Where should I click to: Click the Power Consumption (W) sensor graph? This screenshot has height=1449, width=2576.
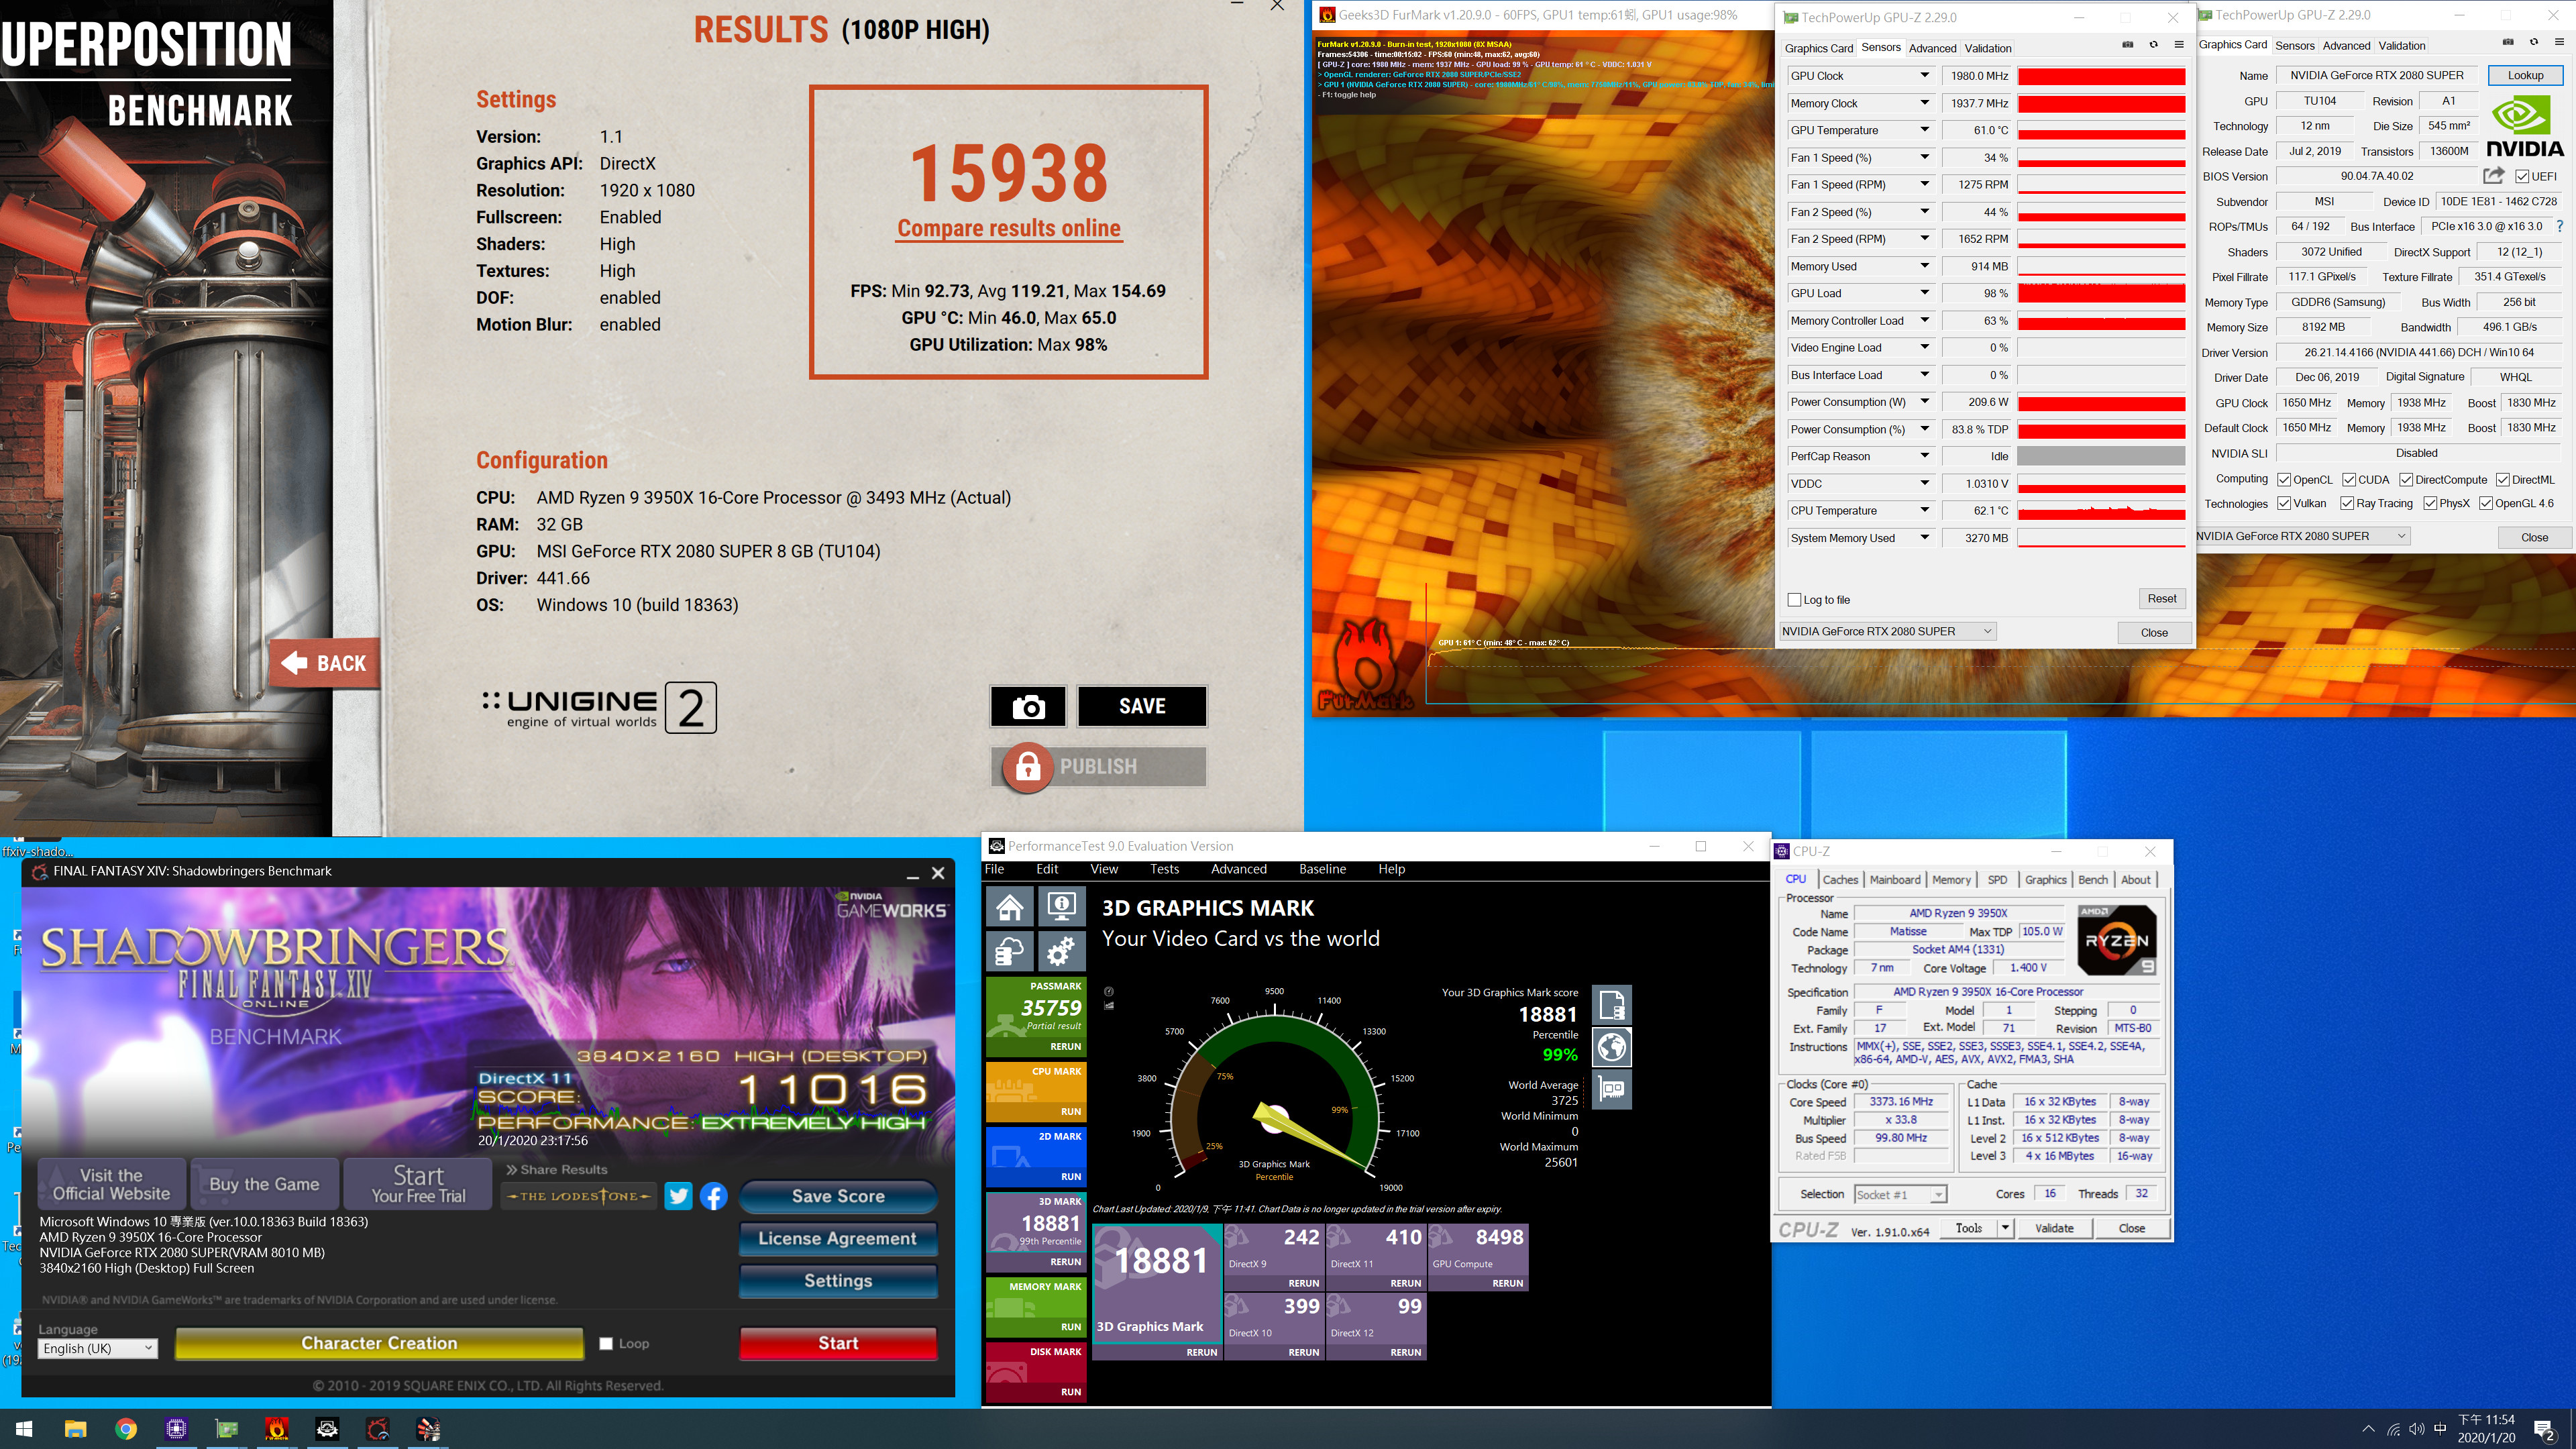tap(2101, 402)
